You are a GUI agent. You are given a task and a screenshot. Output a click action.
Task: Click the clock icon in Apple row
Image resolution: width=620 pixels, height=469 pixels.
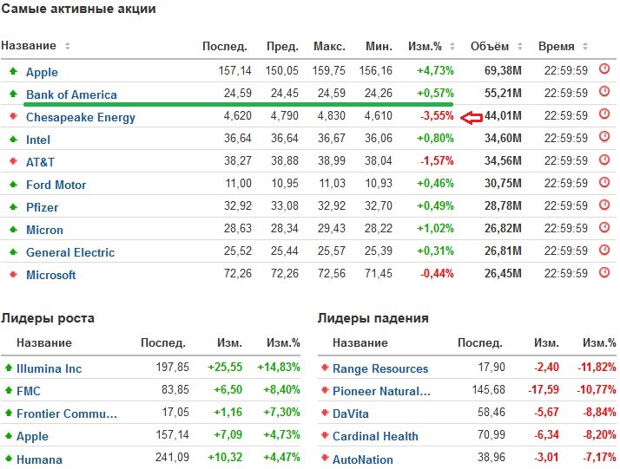tap(605, 68)
